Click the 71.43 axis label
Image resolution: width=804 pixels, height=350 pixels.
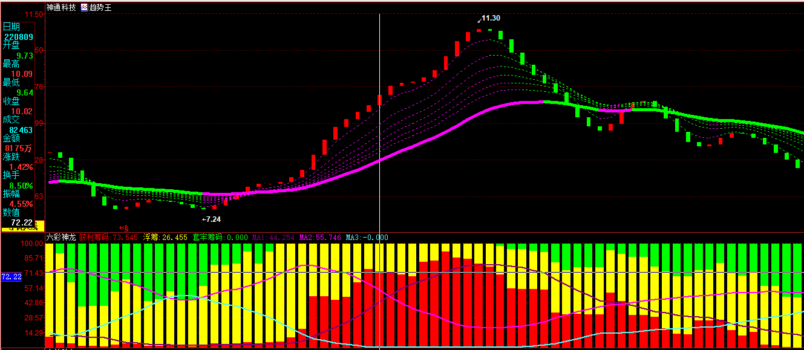click(33, 273)
